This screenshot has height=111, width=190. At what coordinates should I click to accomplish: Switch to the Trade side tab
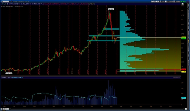click(188, 5)
